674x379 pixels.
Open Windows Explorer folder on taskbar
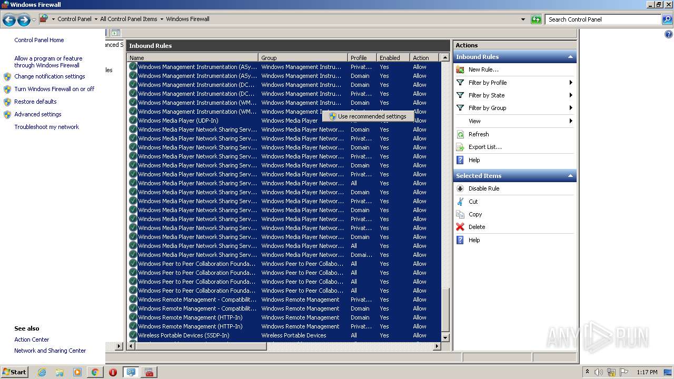[60, 372]
